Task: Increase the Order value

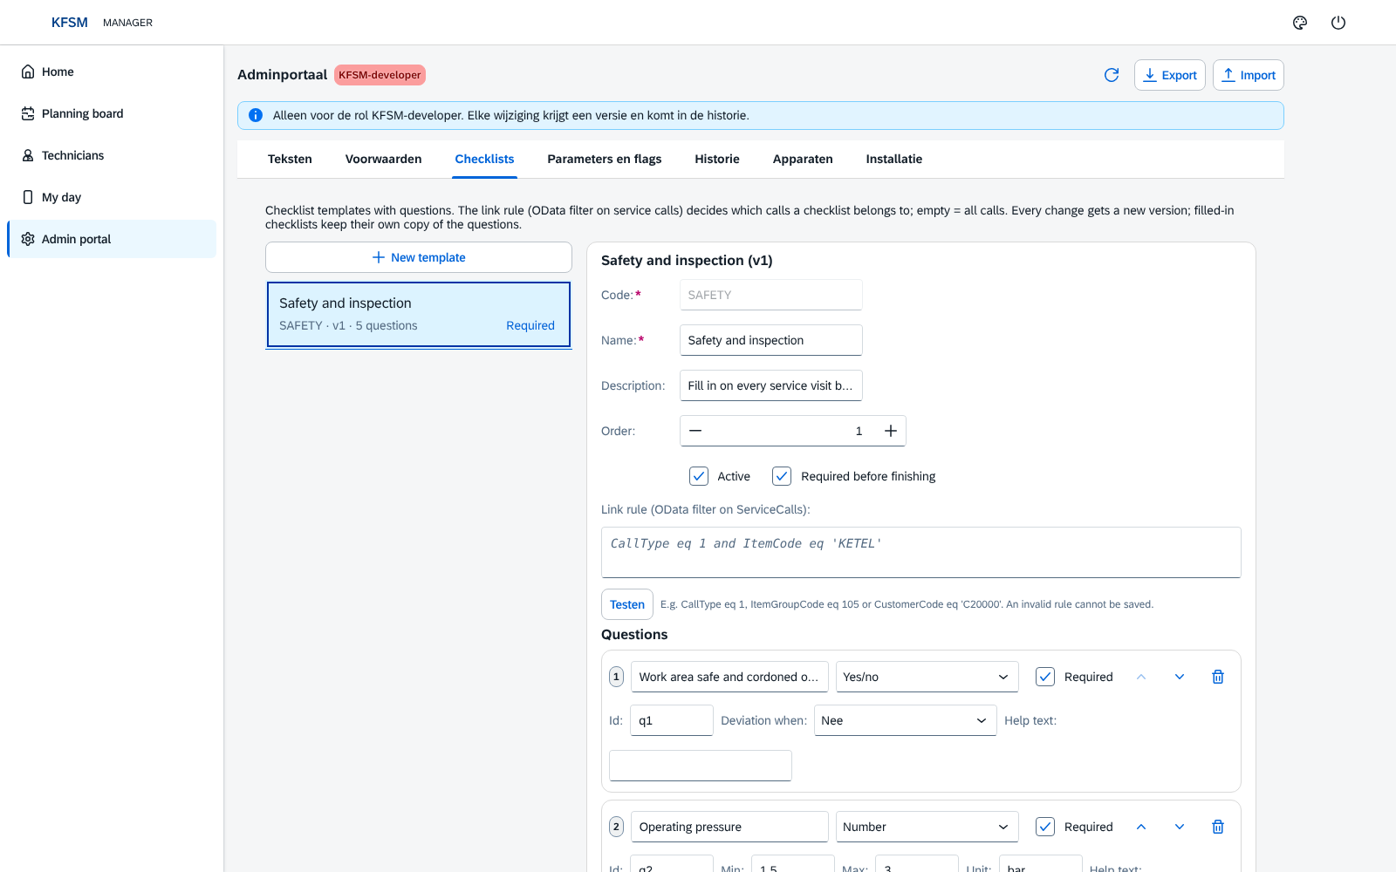Action: coord(891,431)
